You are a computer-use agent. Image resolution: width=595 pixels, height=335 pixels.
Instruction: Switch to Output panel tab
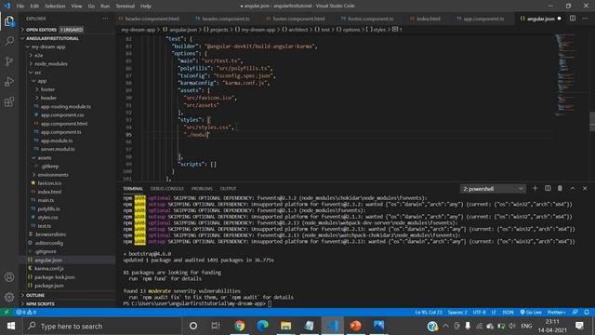pyautogui.click(x=228, y=188)
